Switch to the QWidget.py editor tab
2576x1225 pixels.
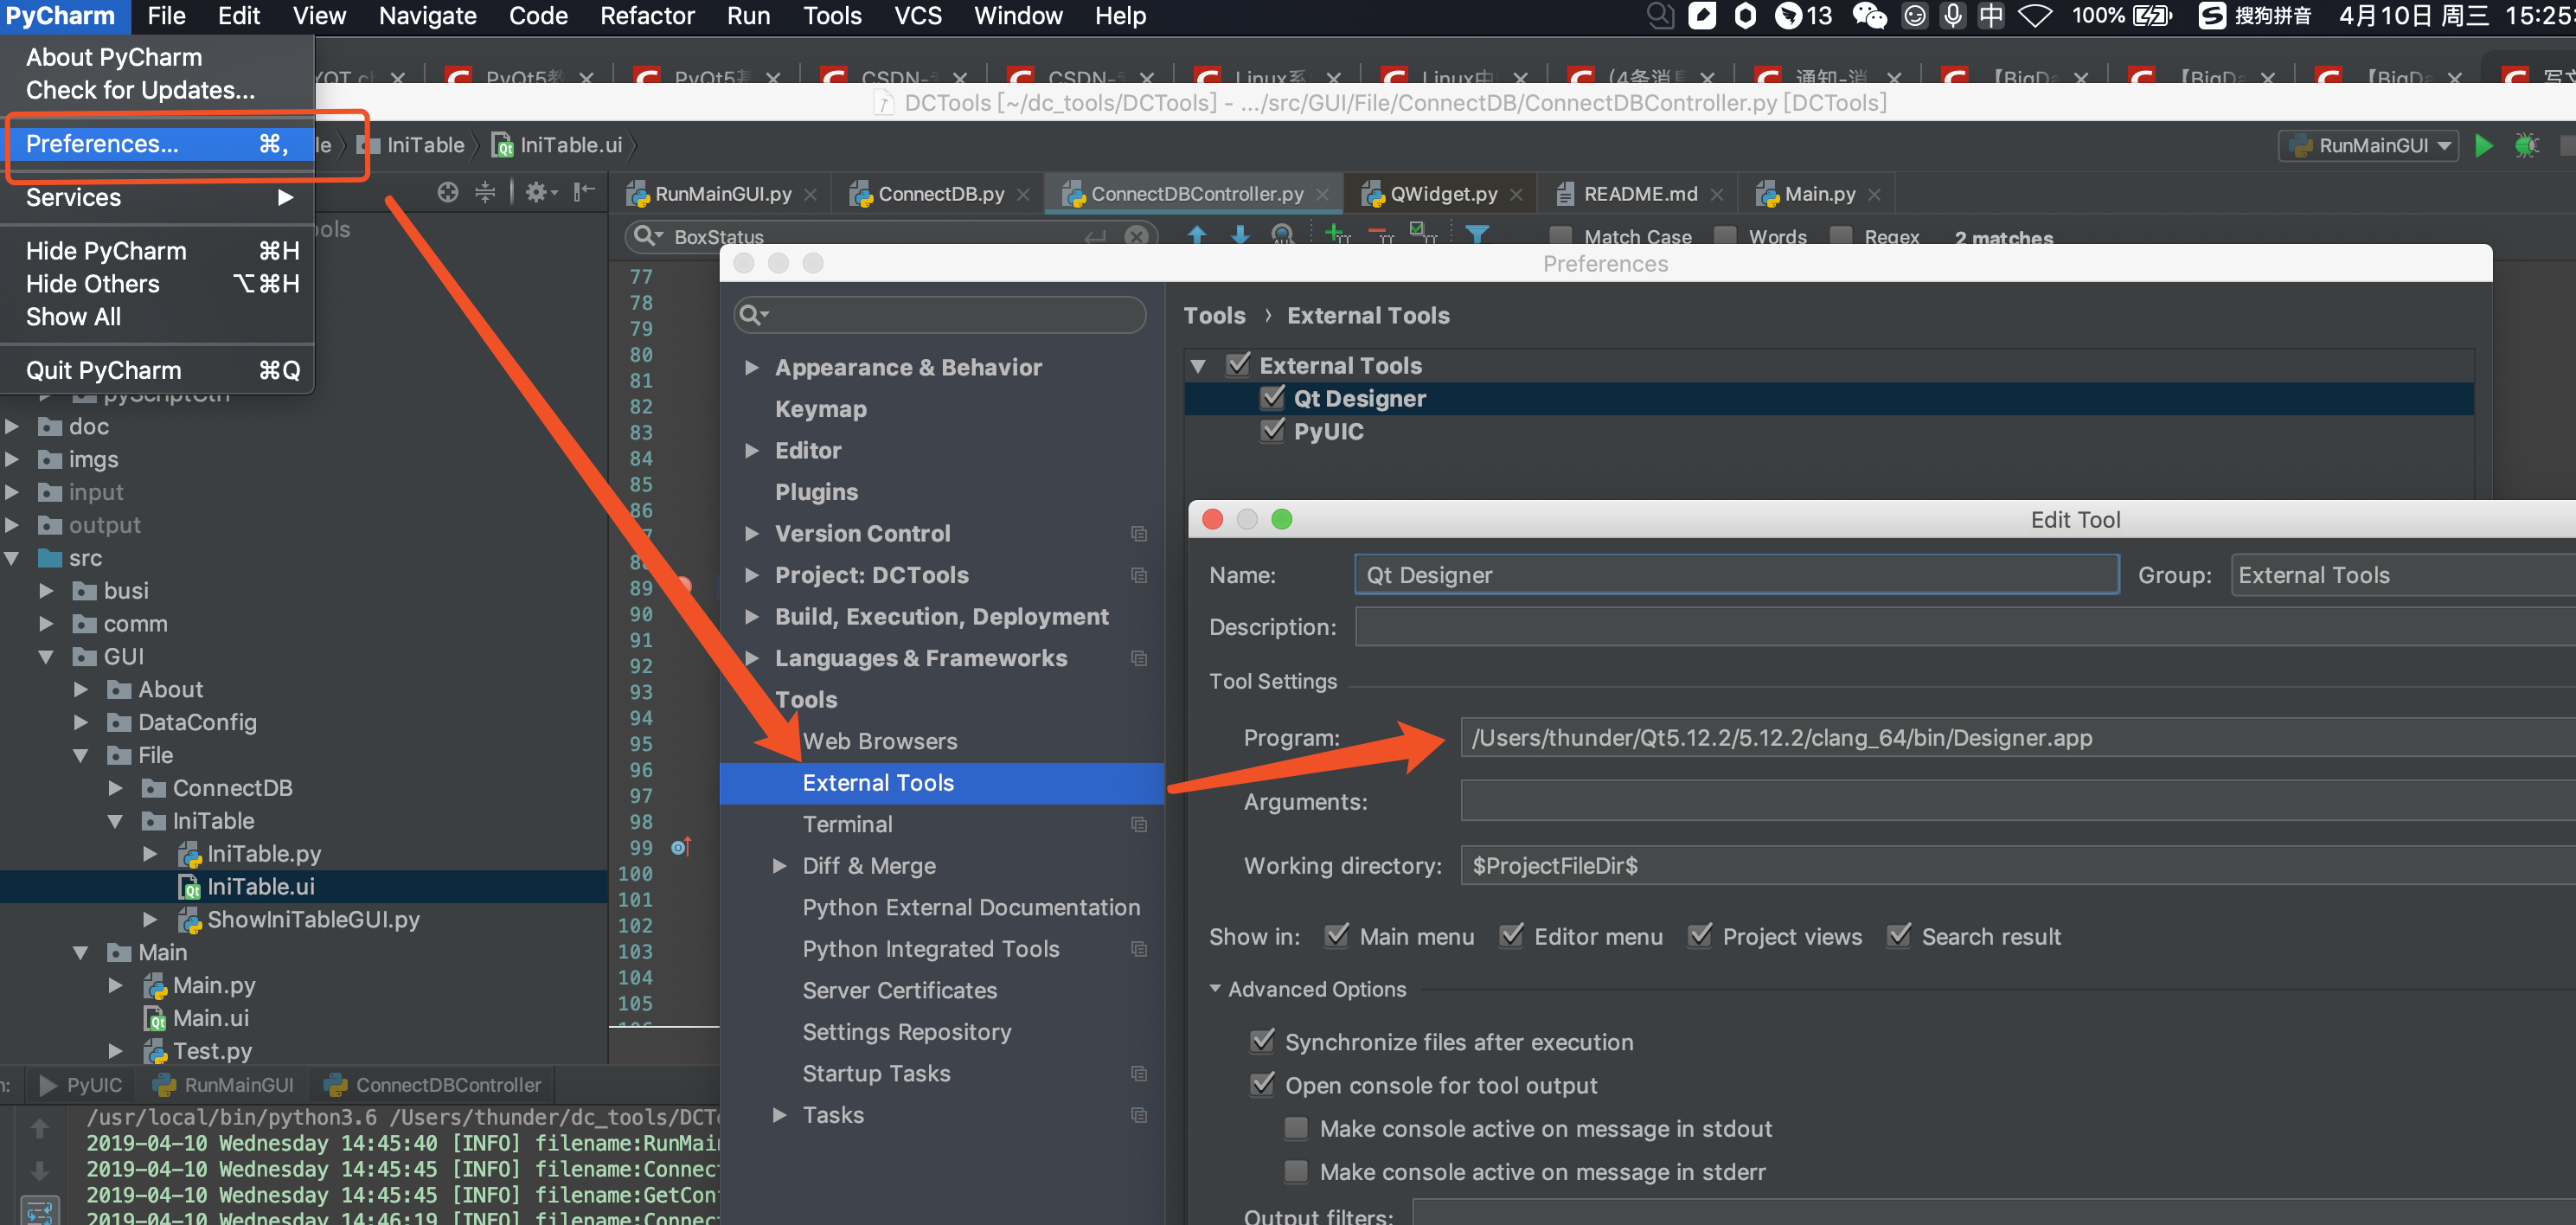[1442, 194]
